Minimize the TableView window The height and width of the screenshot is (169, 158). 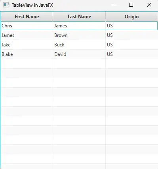tap(113, 5)
